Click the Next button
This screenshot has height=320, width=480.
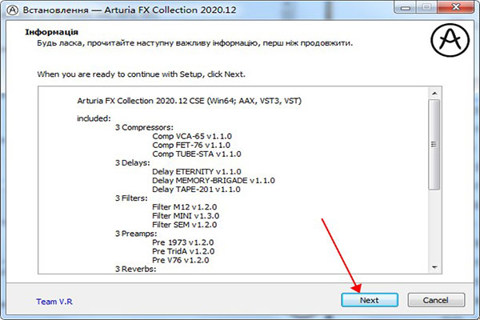click(370, 300)
